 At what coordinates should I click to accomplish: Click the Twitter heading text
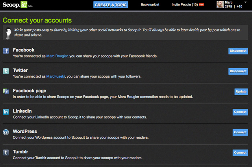pos(20,70)
